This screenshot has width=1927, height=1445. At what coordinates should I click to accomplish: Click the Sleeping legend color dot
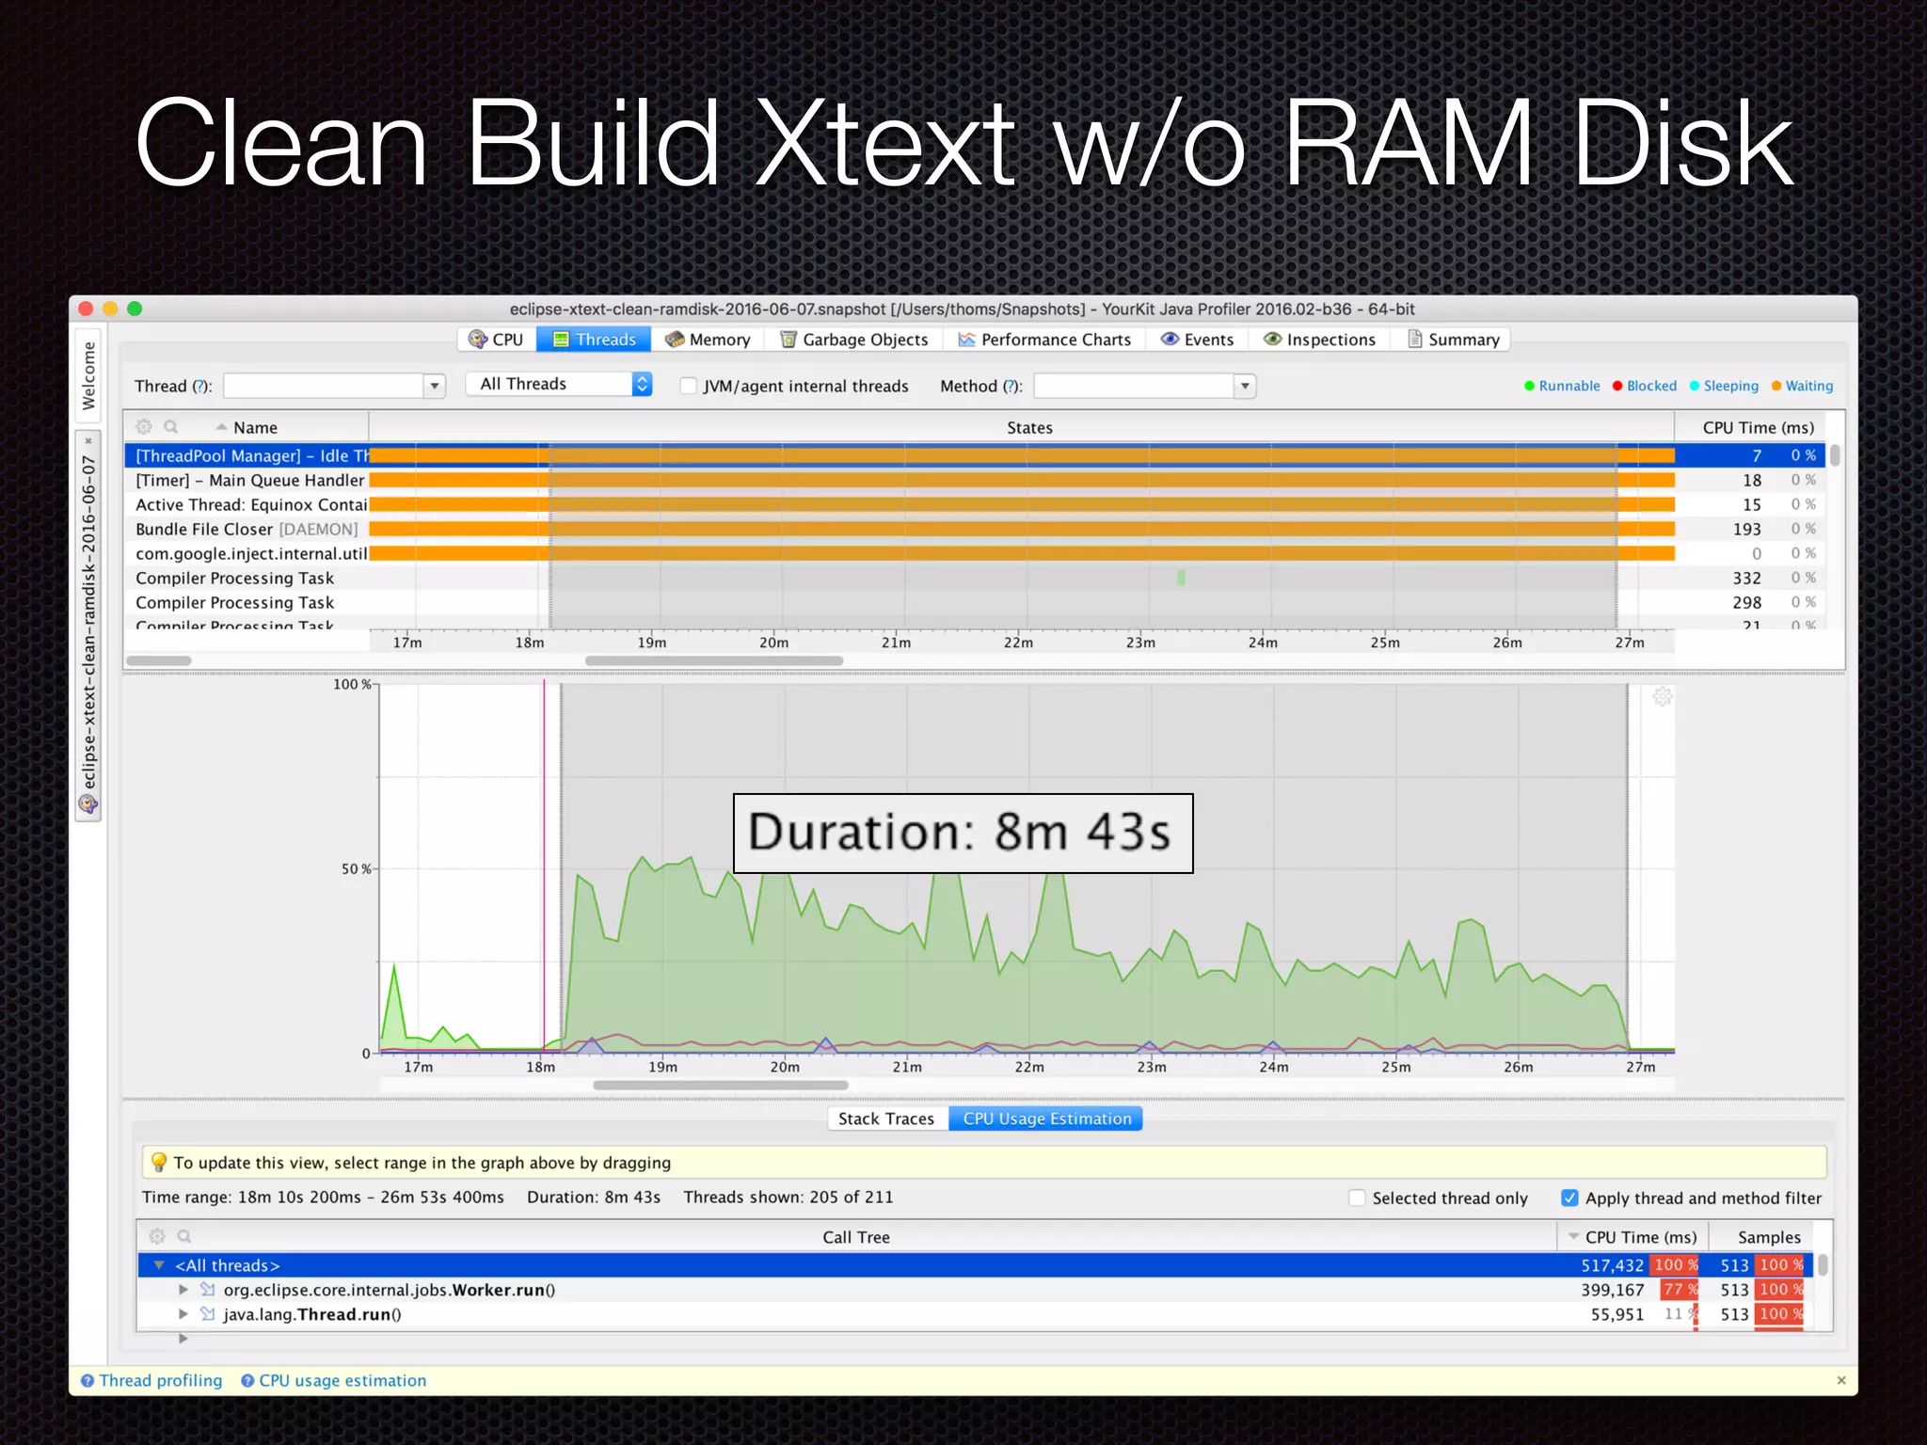tap(1695, 386)
